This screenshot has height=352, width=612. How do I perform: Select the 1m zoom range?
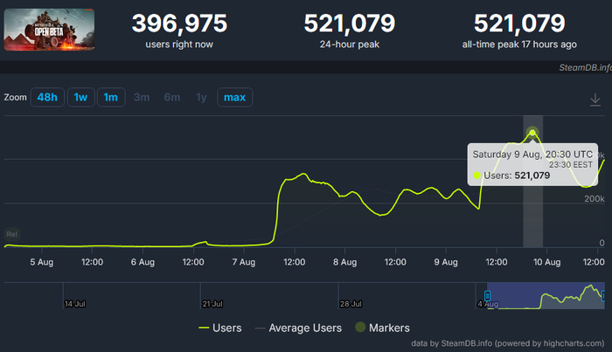110,97
